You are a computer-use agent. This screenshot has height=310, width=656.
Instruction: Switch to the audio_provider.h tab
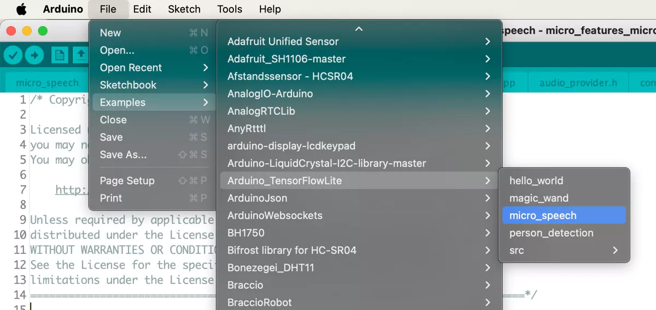(x=578, y=83)
